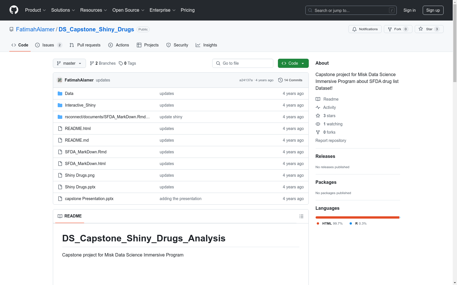Click the README.html file icon

[60, 129]
